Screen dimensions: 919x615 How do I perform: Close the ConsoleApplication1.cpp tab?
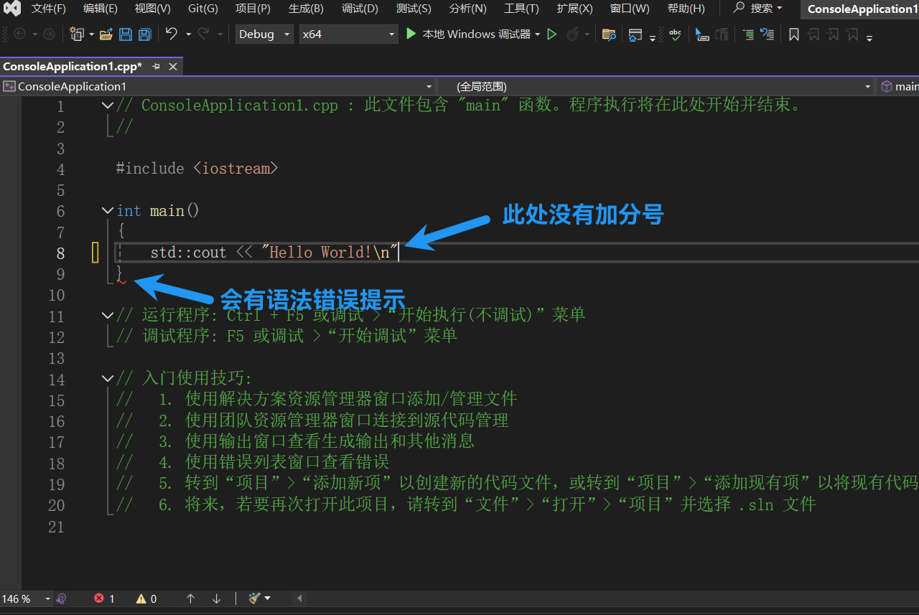point(173,66)
